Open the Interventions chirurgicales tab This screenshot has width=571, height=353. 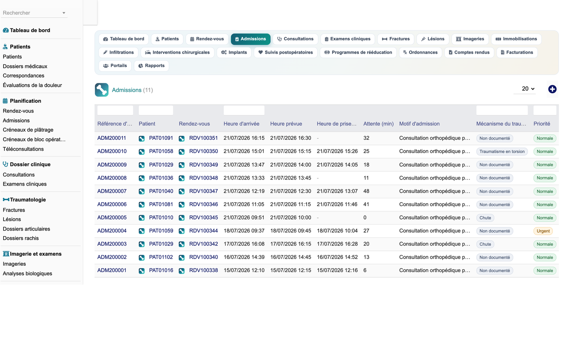click(x=177, y=53)
